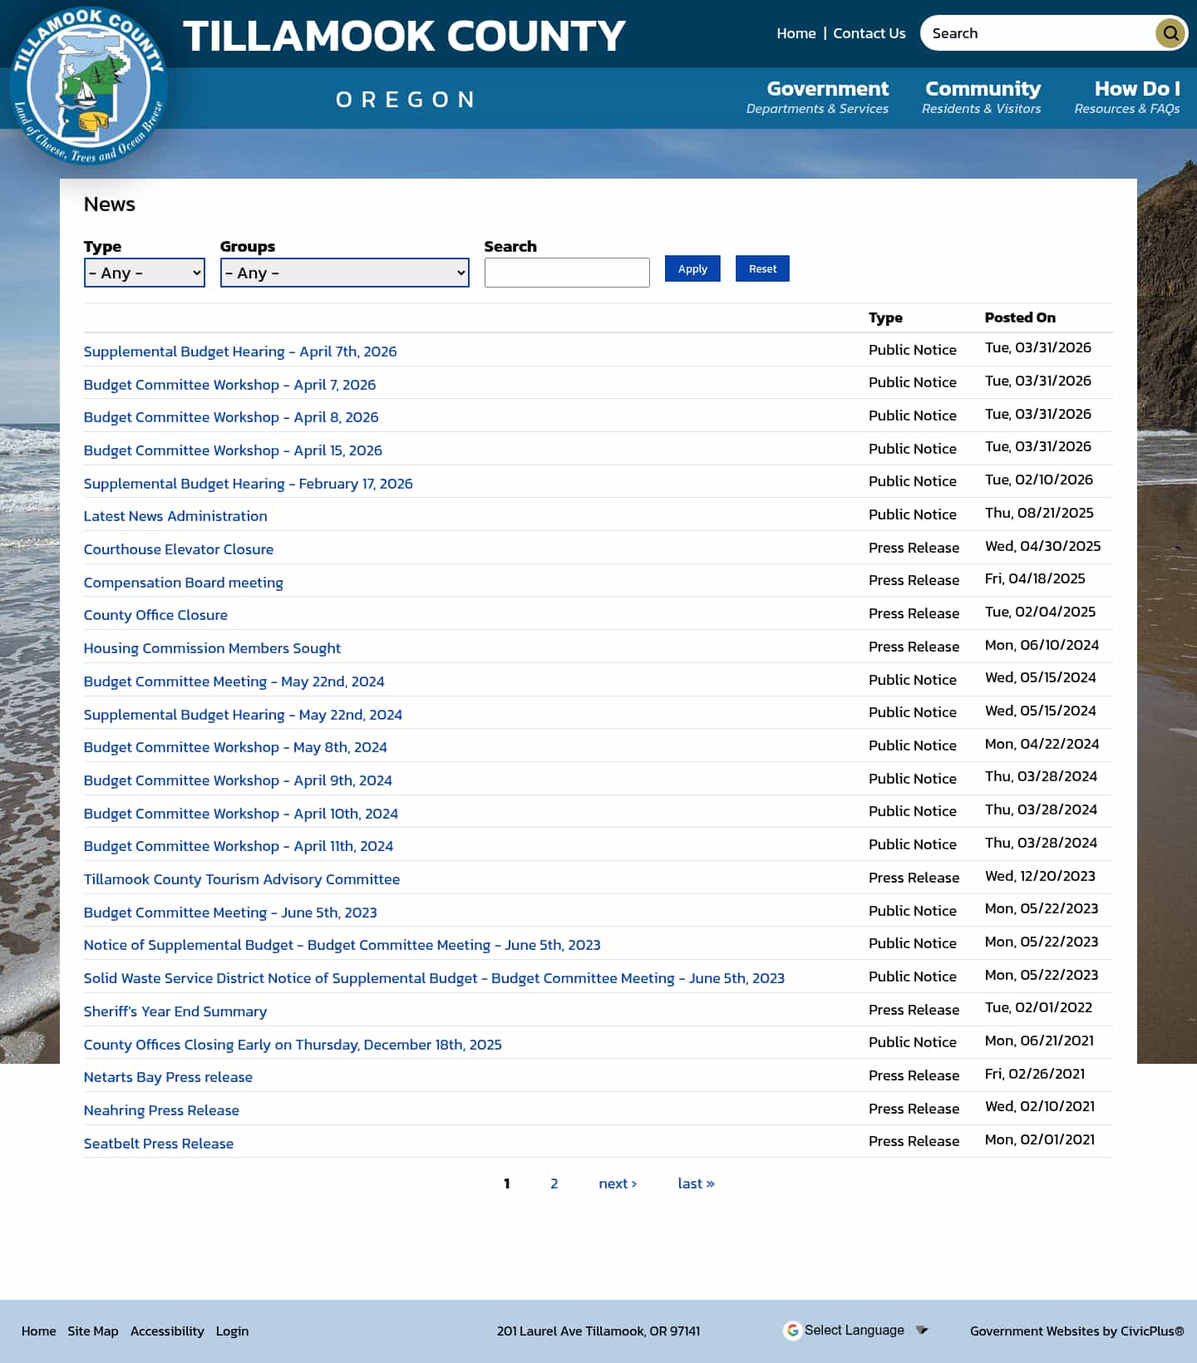Image resolution: width=1197 pixels, height=1363 pixels.
Task: Open Compensation Board meeting release
Action: (x=184, y=583)
